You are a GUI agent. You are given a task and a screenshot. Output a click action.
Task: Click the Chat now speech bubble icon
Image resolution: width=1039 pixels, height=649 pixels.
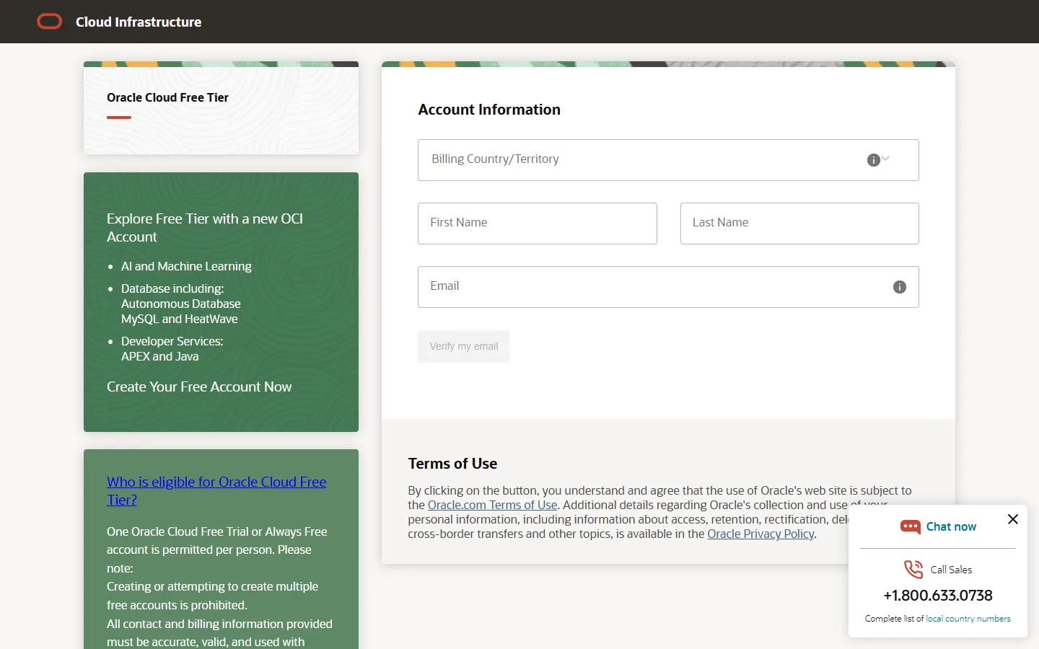(x=911, y=527)
